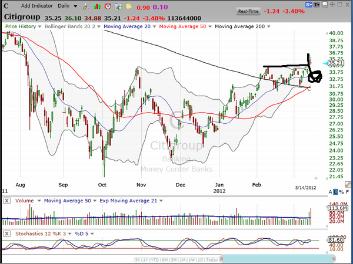This screenshot has width=353, height=264.
Task: Click the 36.10 high price in header
Action: tap(73, 18)
